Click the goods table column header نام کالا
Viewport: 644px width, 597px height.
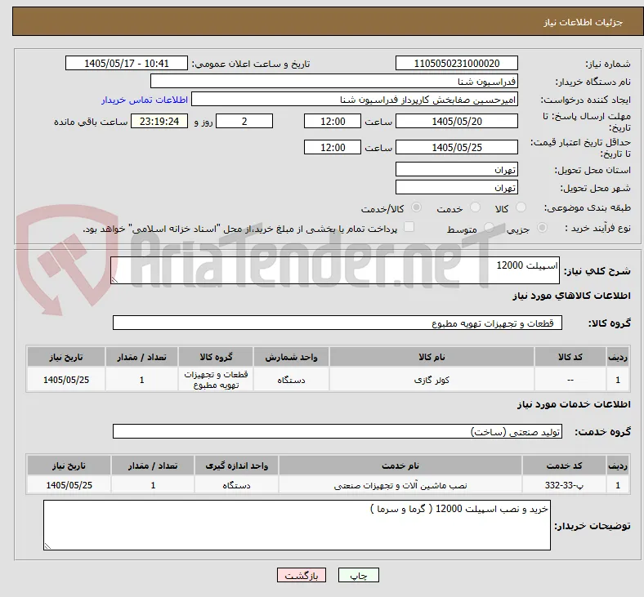(x=432, y=357)
